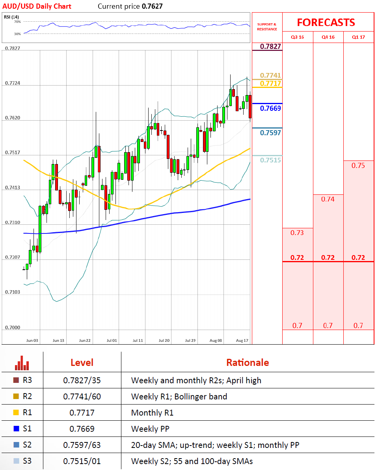Select the current price value 0.7627
Screen dimensions: 378x470
tap(152, 6)
